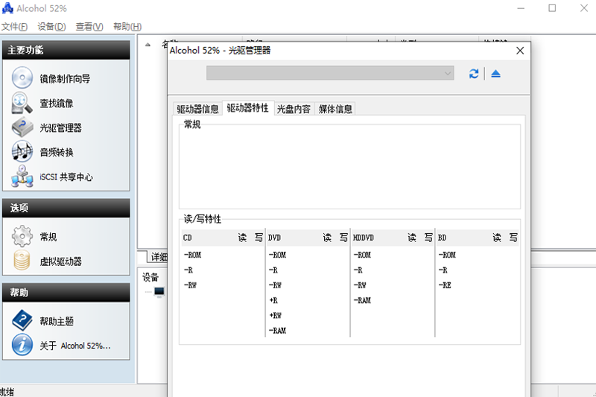Open the 设备 menu
Screen dimensions: 596x397
[51, 27]
